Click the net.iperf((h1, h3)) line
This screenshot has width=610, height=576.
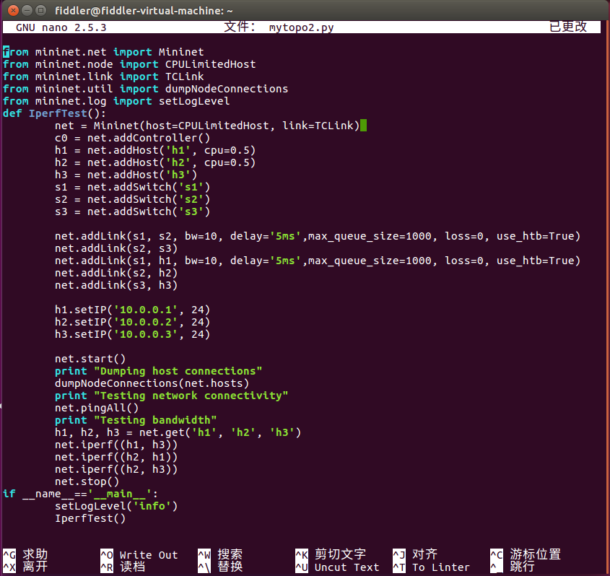point(116,445)
